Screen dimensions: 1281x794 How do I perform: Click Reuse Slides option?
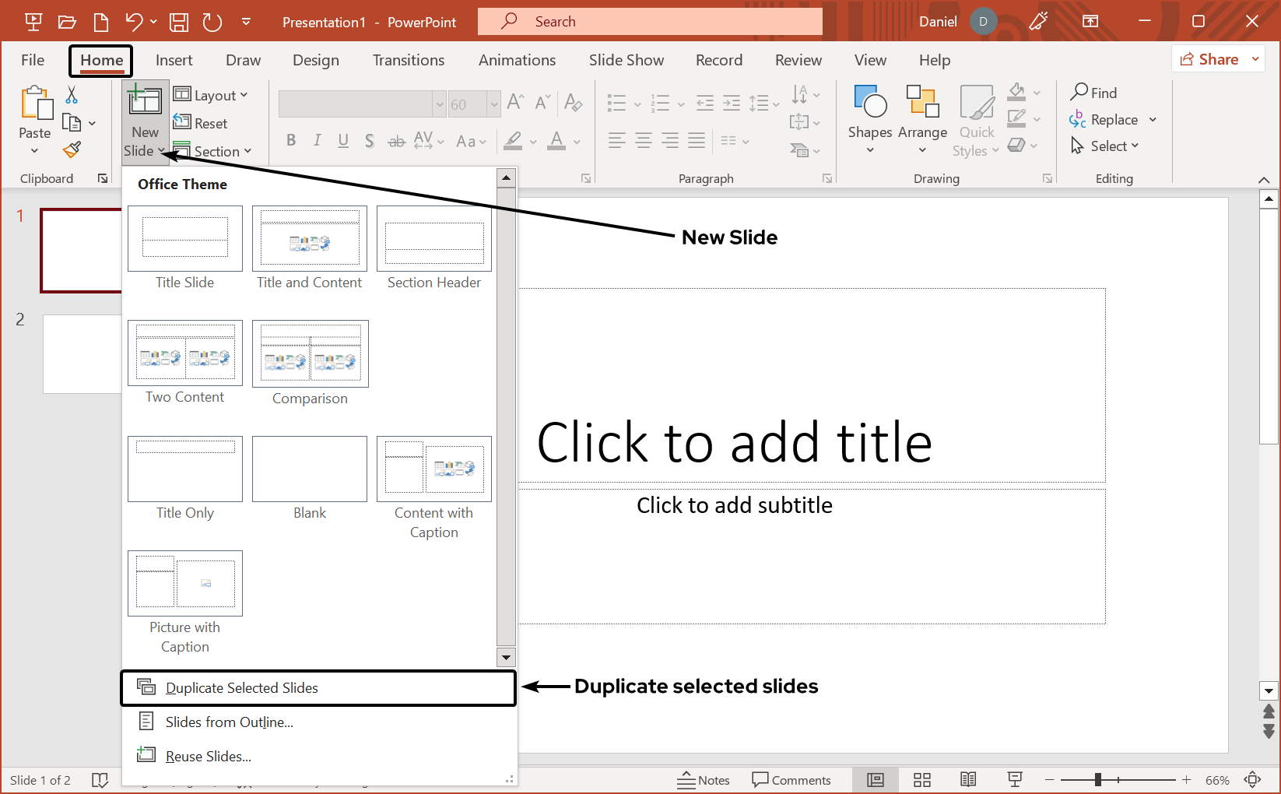[207, 755]
